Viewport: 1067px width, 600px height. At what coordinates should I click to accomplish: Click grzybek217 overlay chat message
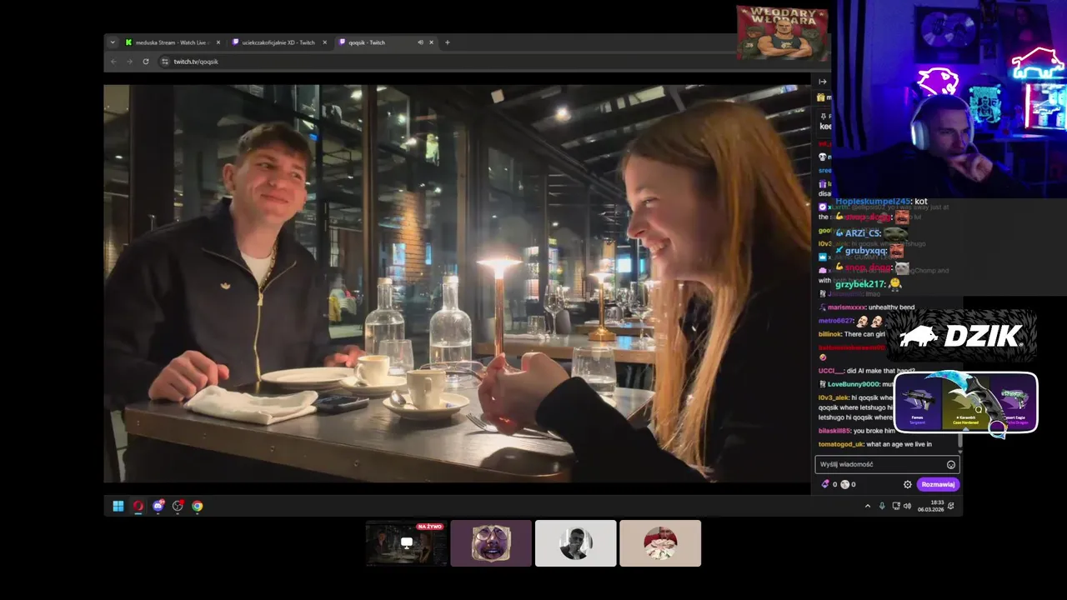pyautogui.click(x=869, y=284)
